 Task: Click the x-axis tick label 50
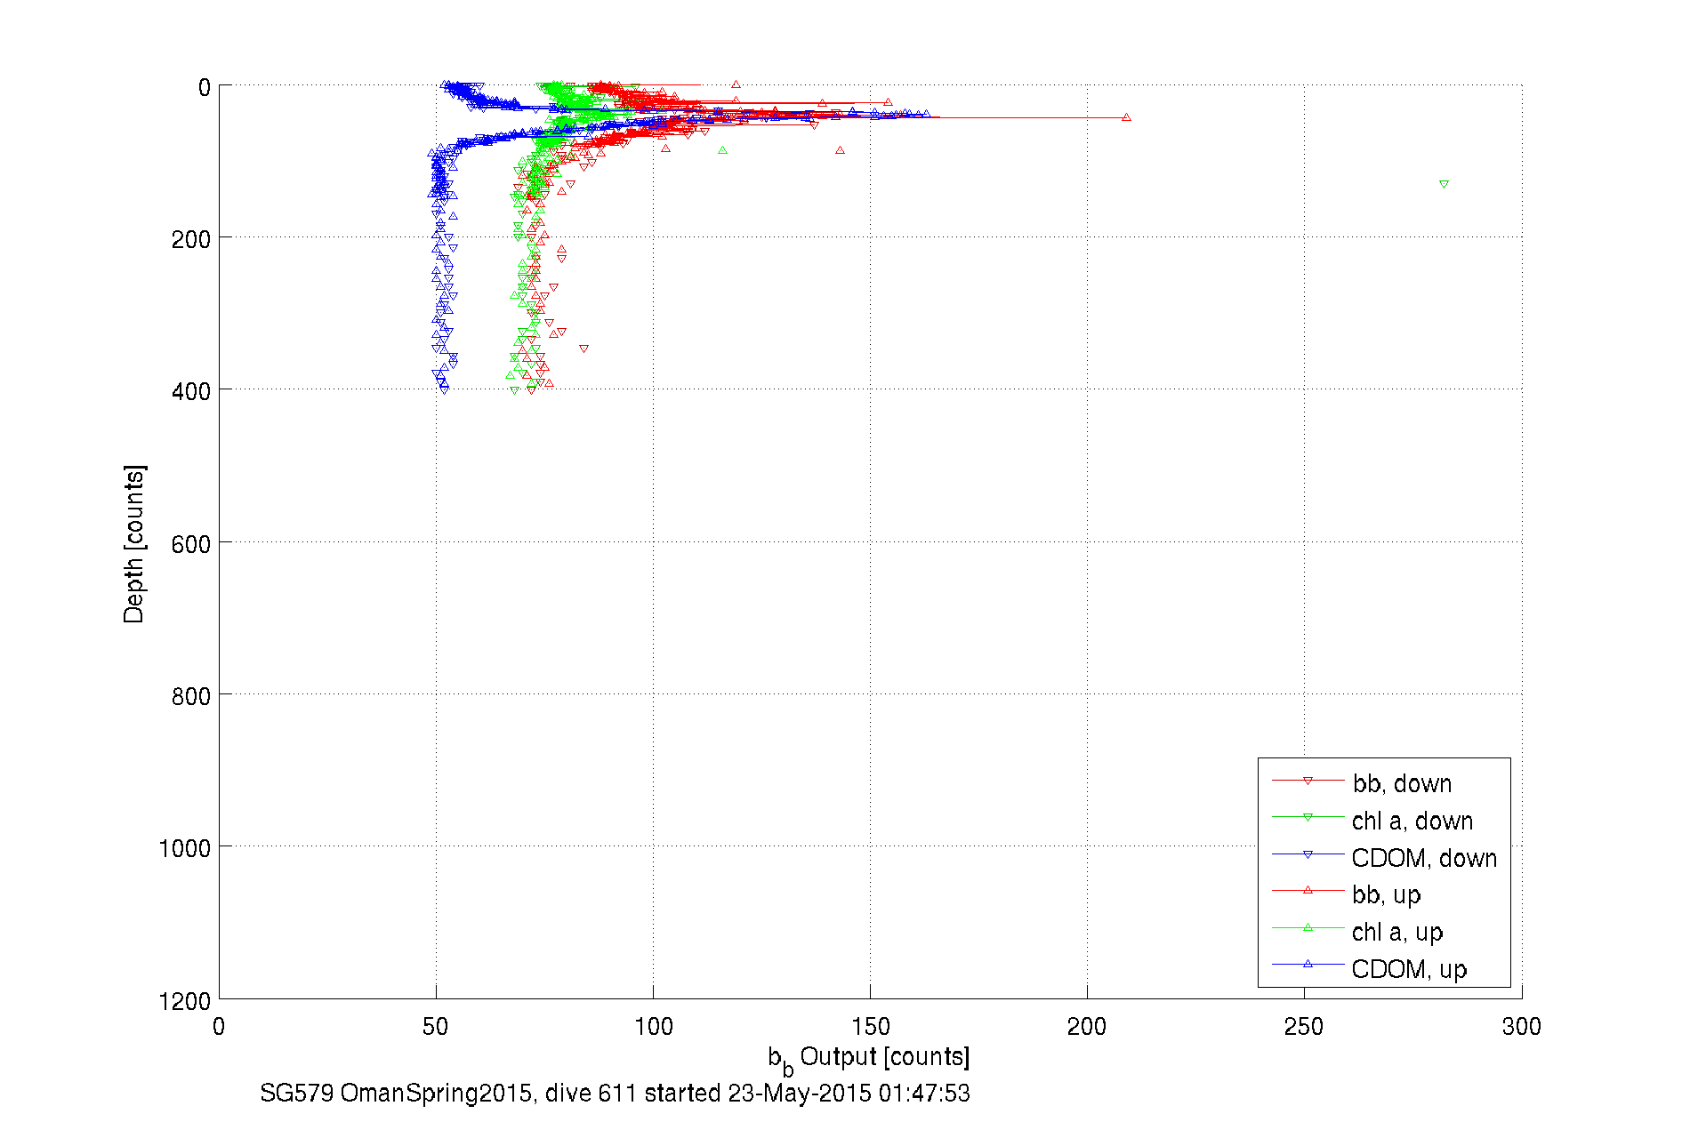coord(436,1027)
